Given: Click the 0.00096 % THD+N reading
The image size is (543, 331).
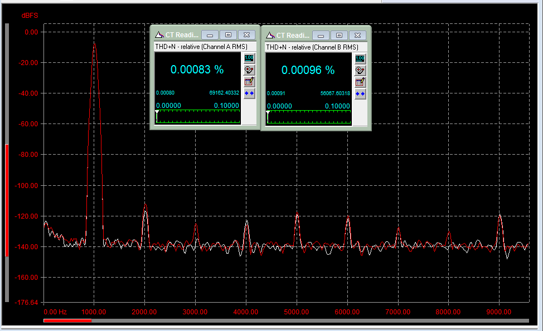Looking at the screenshot, I should click(308, 70).
